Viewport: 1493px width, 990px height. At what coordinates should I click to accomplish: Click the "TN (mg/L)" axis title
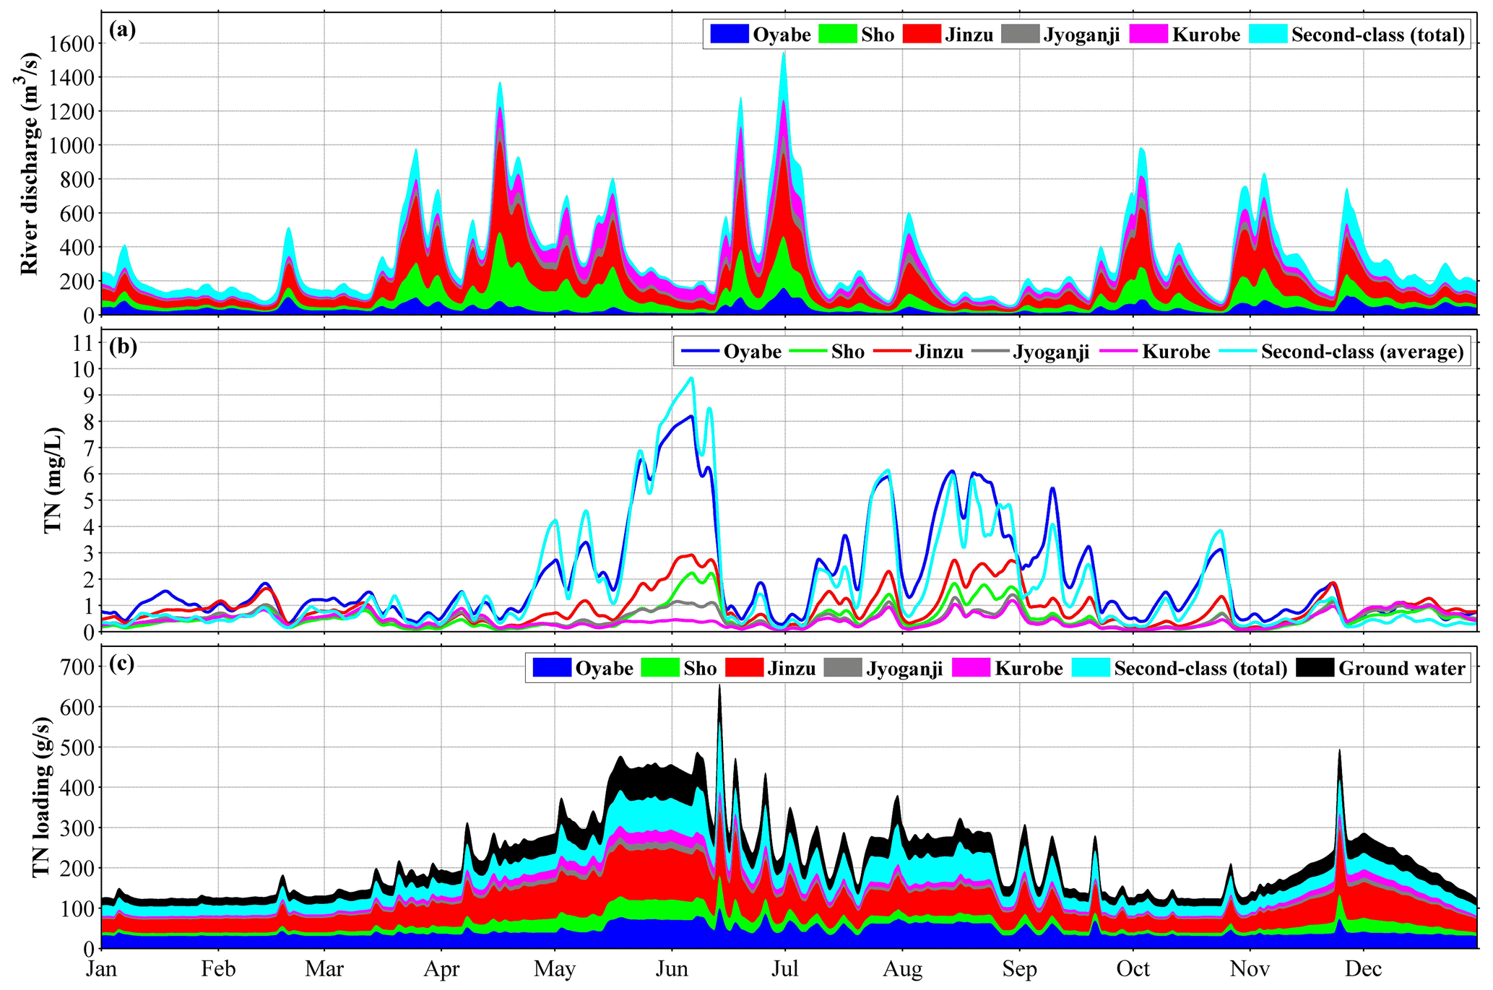(x=53, y=480)
